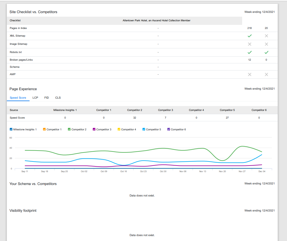Select the CLS tab

(58, 98)
